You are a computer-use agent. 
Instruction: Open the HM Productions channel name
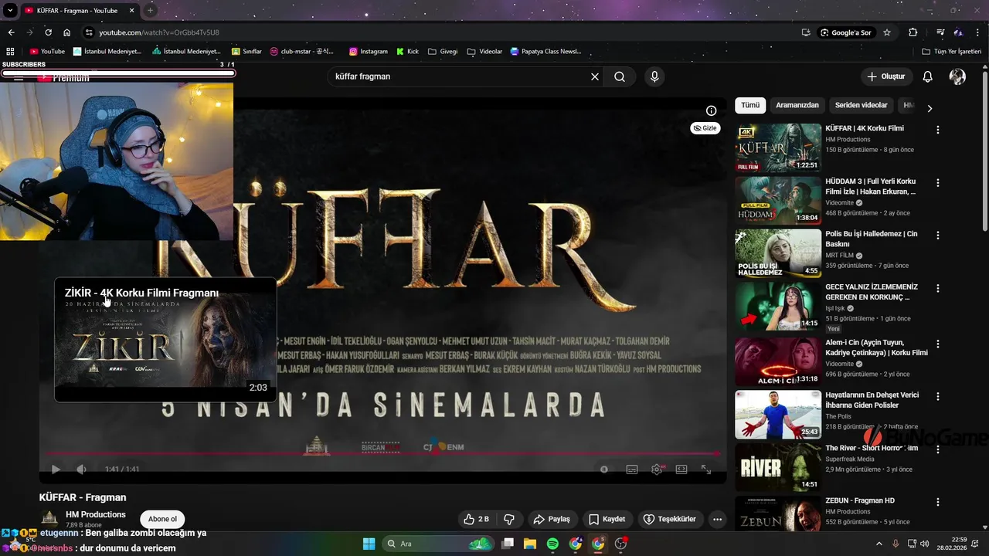tap(96, 514)
